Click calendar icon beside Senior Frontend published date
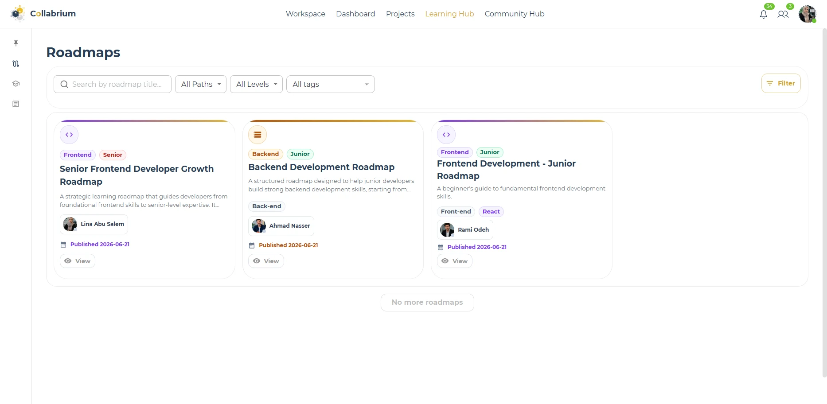The image size is (827, 404). pyautogui.click(x=63, y=245)
